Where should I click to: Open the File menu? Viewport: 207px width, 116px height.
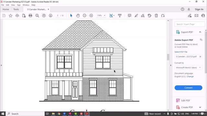coord(3,5)
